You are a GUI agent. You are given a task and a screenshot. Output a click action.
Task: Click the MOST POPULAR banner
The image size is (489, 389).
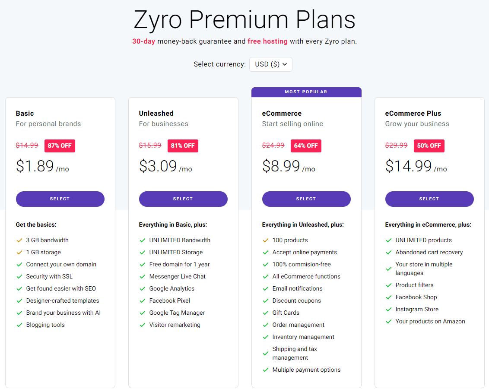306,92
